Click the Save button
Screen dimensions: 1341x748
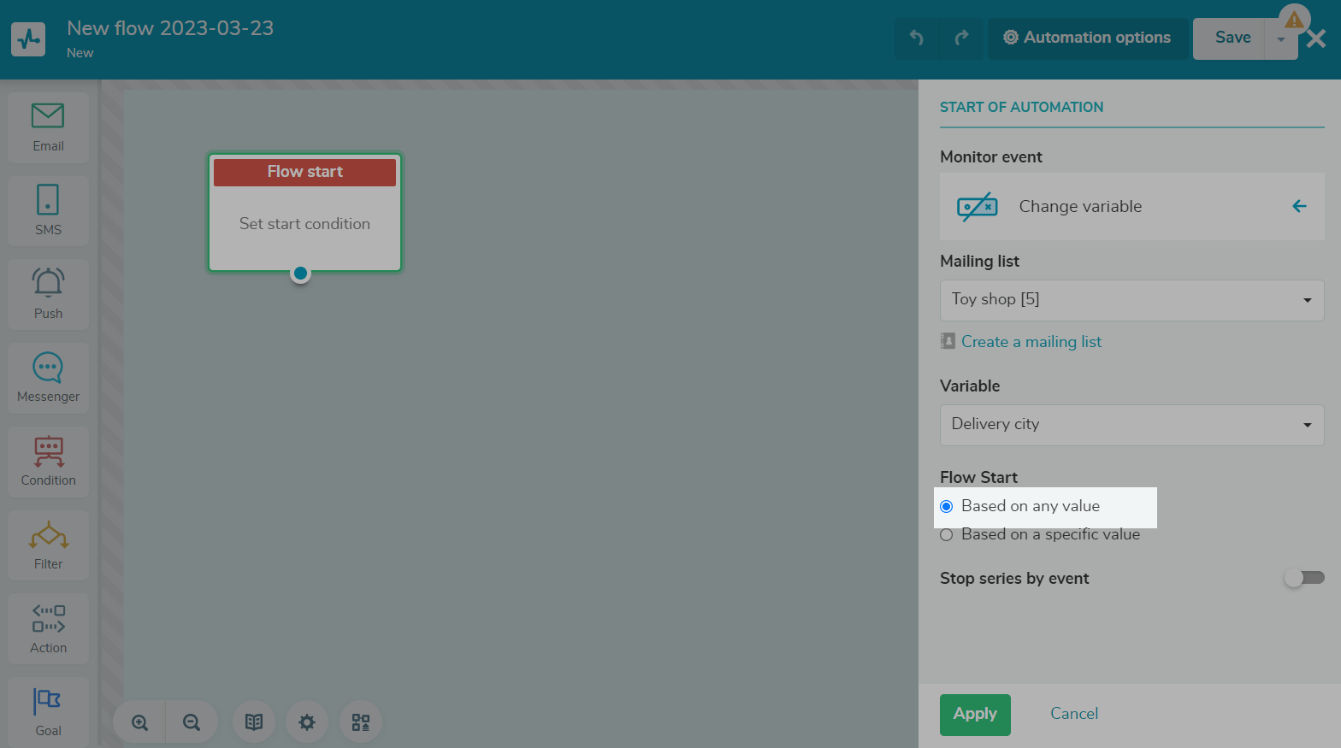[x=1230, y=38]
